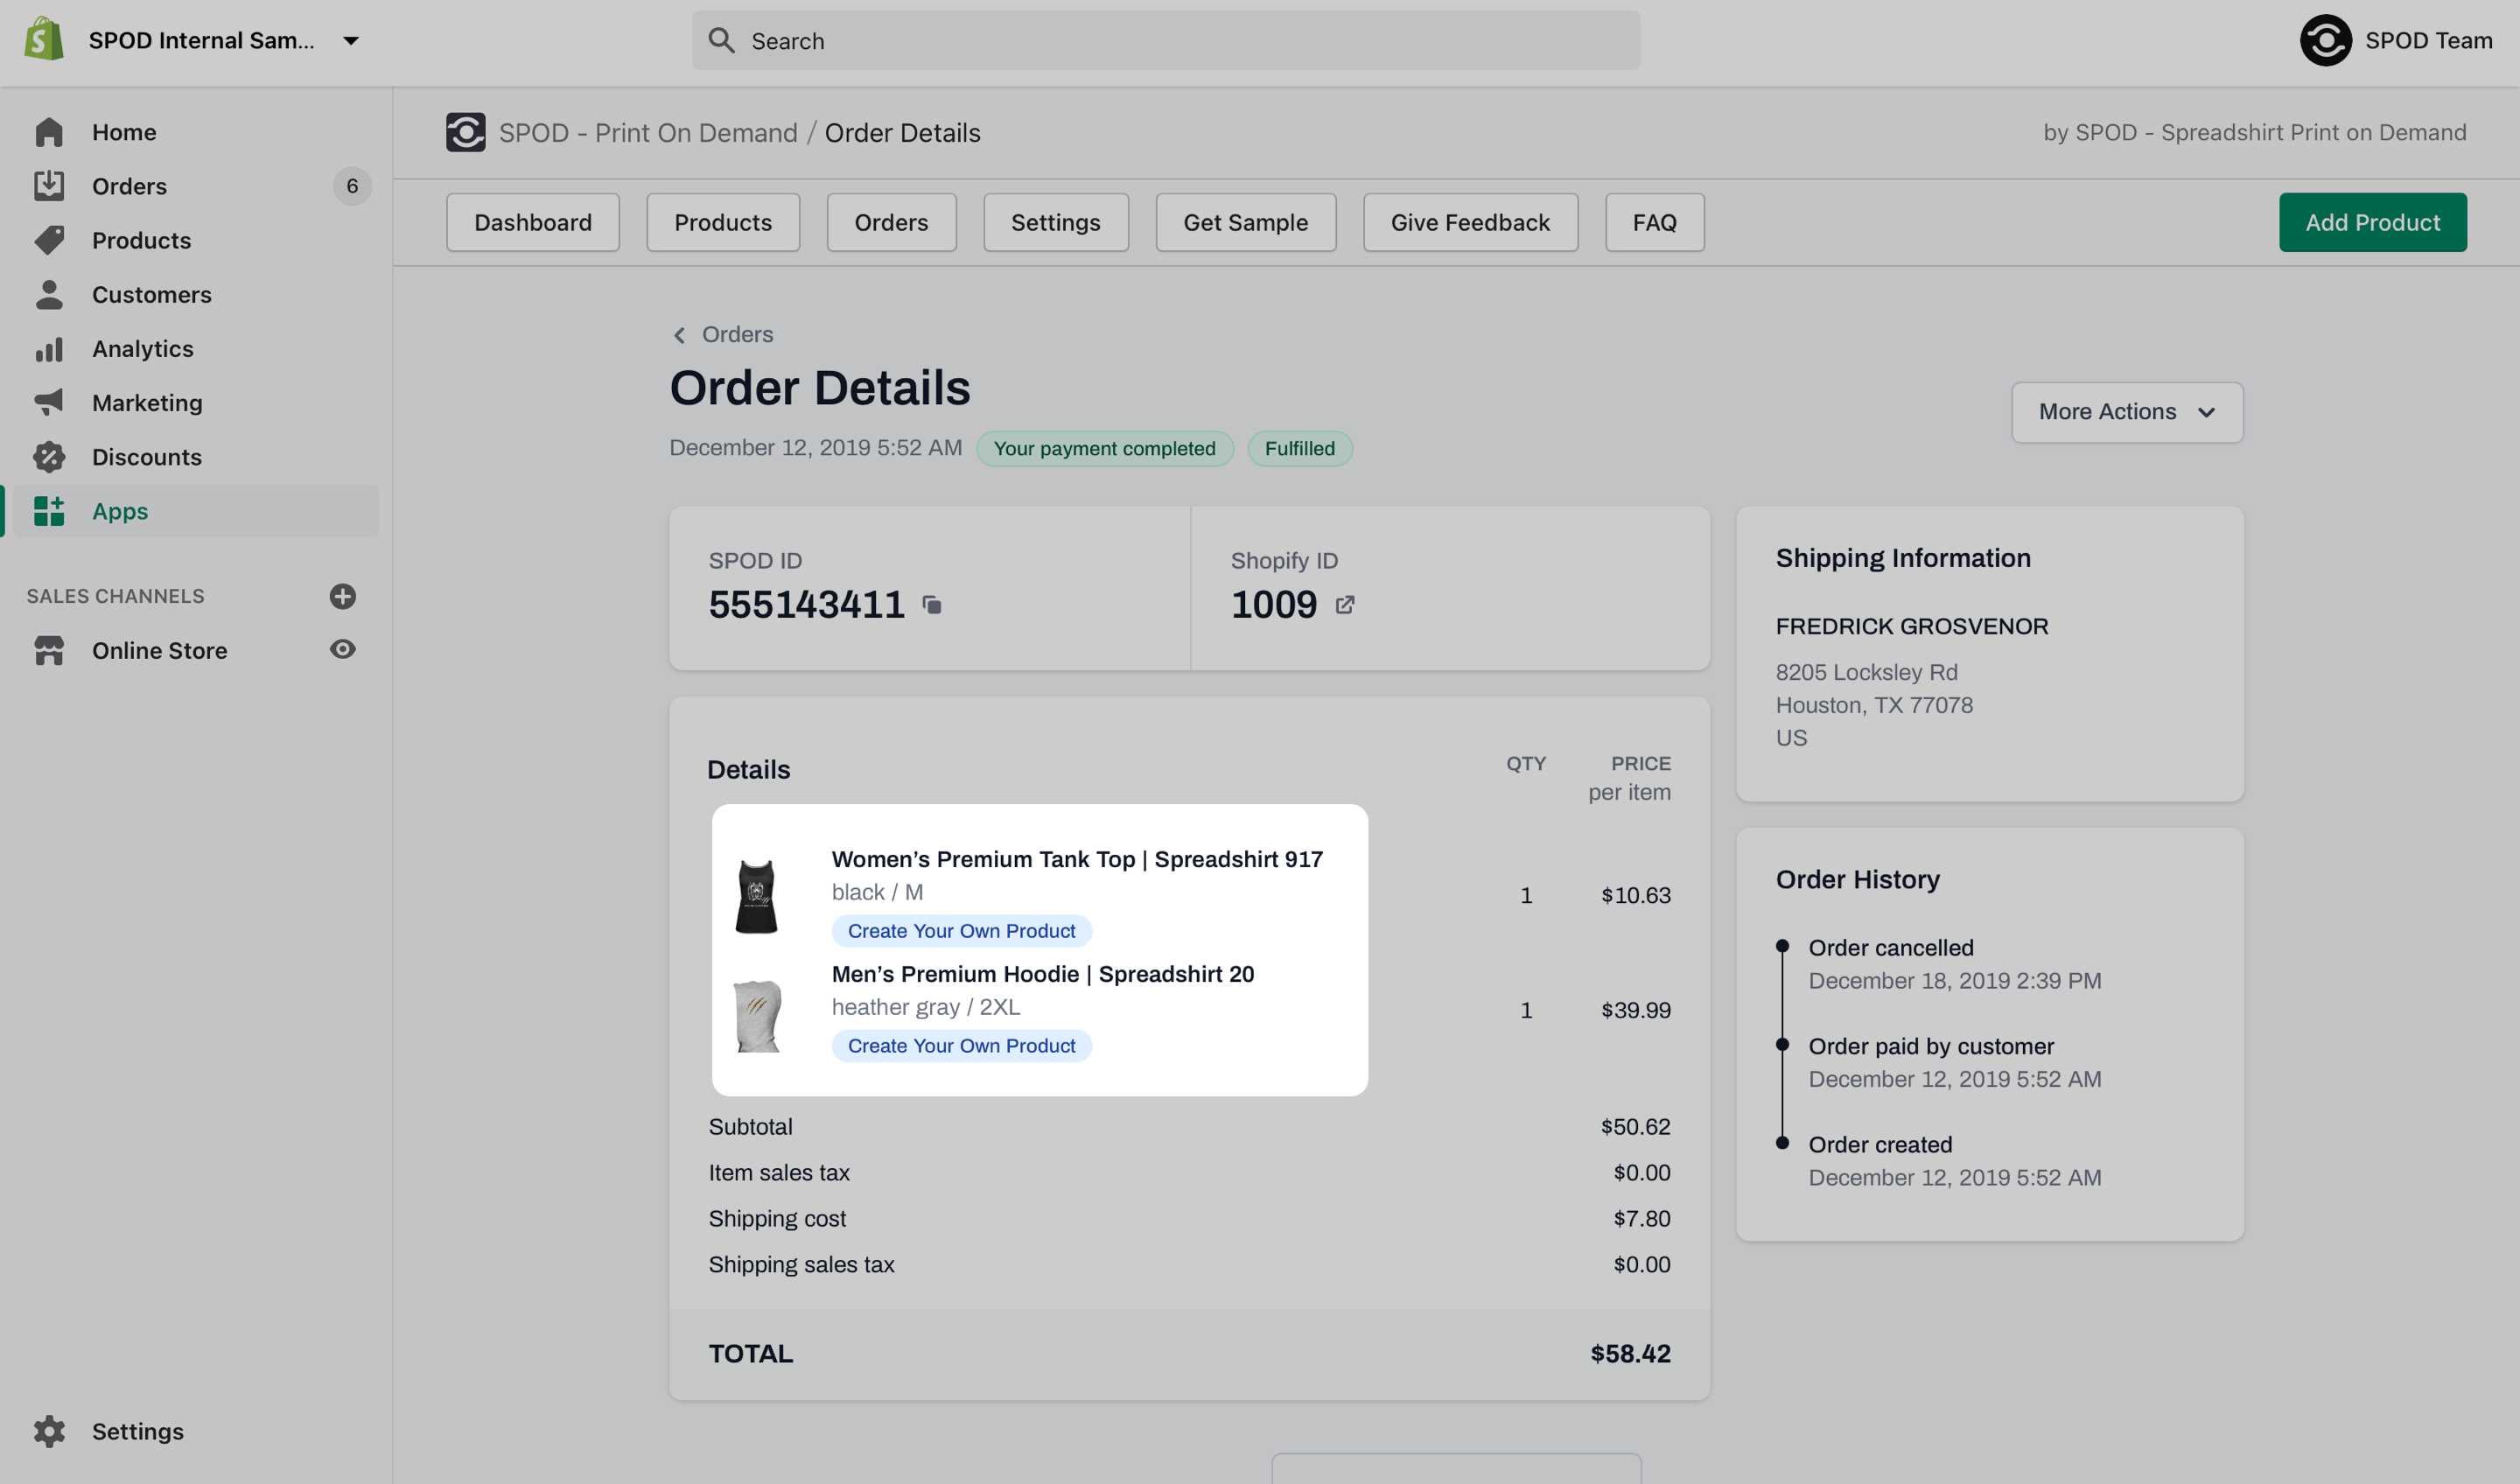The image size is (2520, 1484).
Task: Click the green Add Product button
Action: [x=2372, y=222]
